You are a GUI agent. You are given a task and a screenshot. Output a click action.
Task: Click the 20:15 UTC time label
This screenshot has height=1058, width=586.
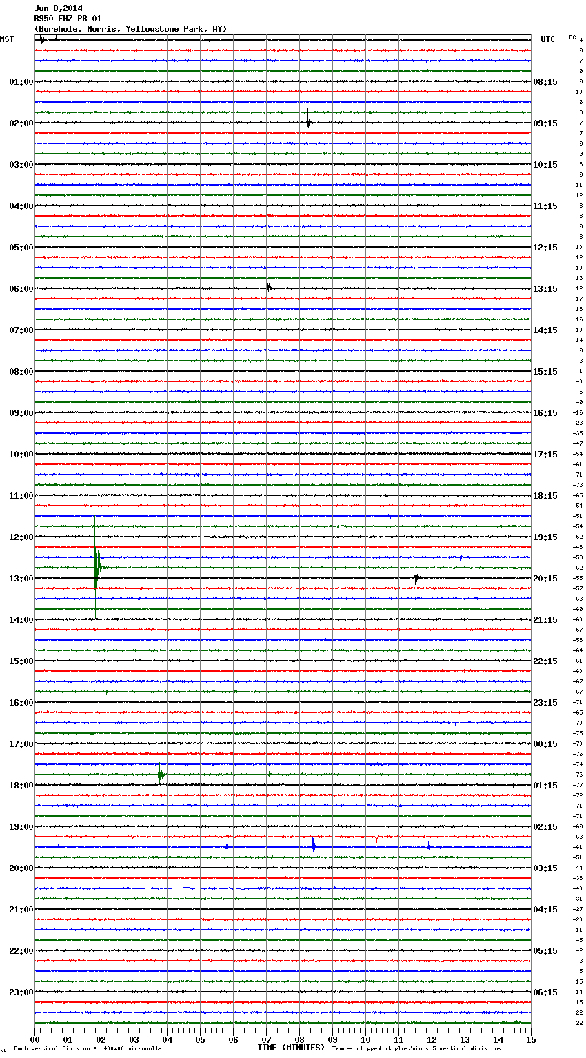coord(545,579)
